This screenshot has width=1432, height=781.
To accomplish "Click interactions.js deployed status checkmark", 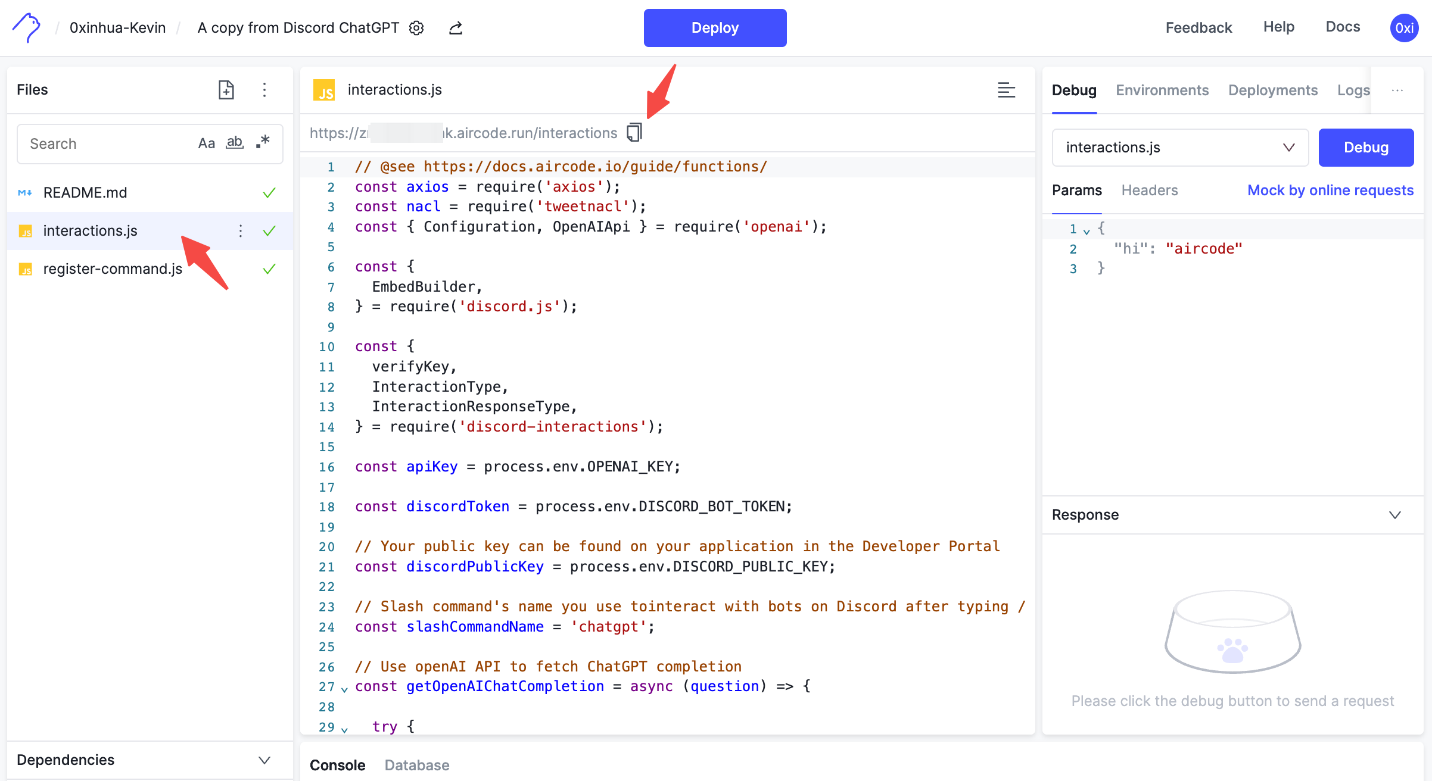I will tap(269, 231).
